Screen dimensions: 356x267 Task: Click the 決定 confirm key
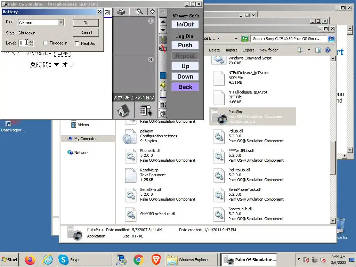tap(129, 98)
